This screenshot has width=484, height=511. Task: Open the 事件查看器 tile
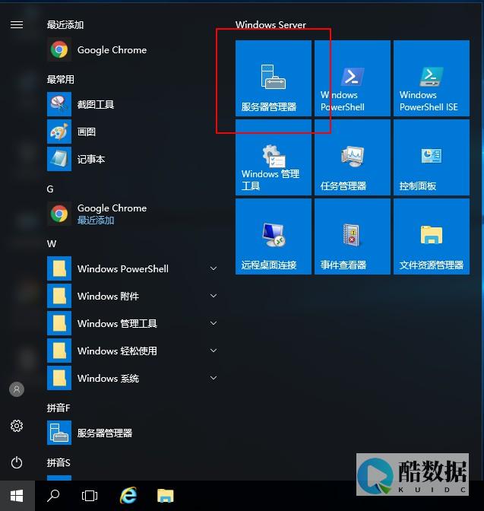(x=353, y=236)
